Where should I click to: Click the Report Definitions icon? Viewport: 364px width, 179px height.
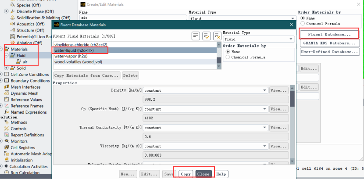click(x=7, y=135)
